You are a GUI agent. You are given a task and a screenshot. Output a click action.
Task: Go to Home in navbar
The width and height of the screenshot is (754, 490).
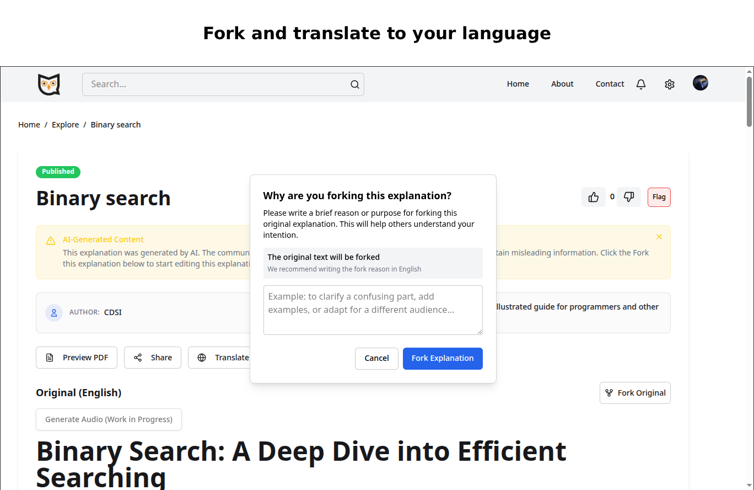click(518, 84)
